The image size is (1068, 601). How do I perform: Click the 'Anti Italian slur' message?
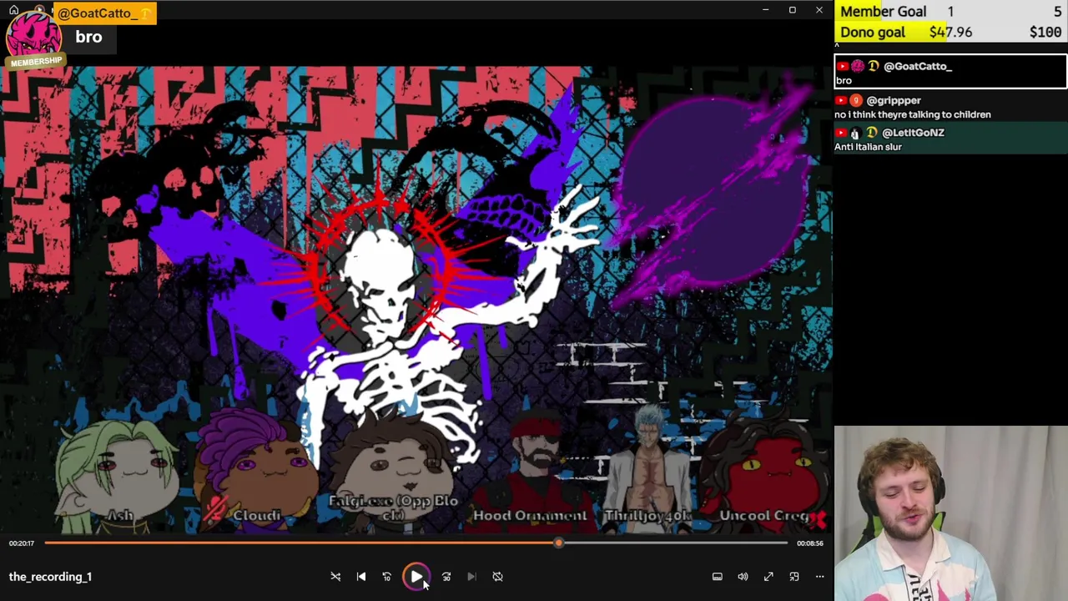point(868,147)
